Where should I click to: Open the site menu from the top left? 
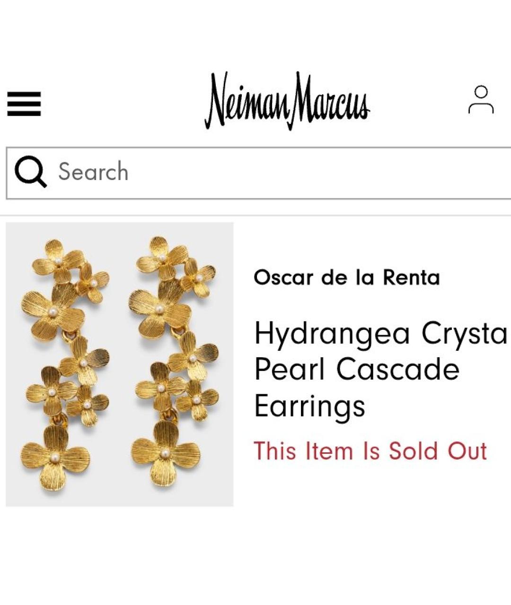25,103
